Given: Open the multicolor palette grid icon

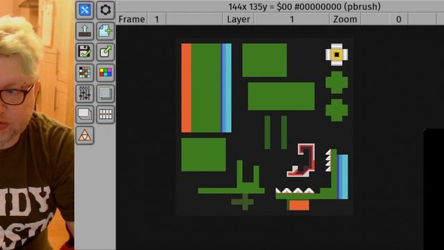Looking at the screenshot, I should pyautogui.click(x=85, y=73).
